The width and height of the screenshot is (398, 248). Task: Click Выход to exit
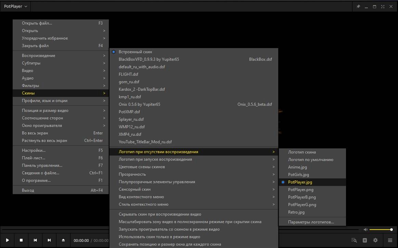[61, 190]
